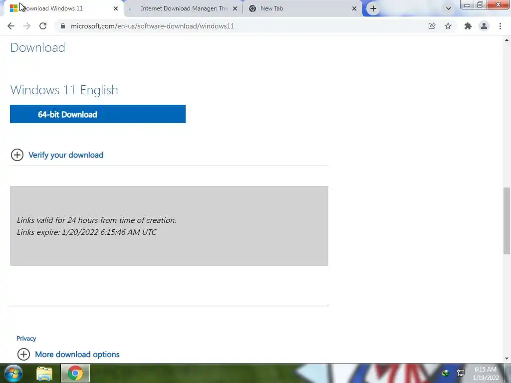Click the Chrome taskbar icon
This screenshot has height=383, width=511.
point(75,373)
